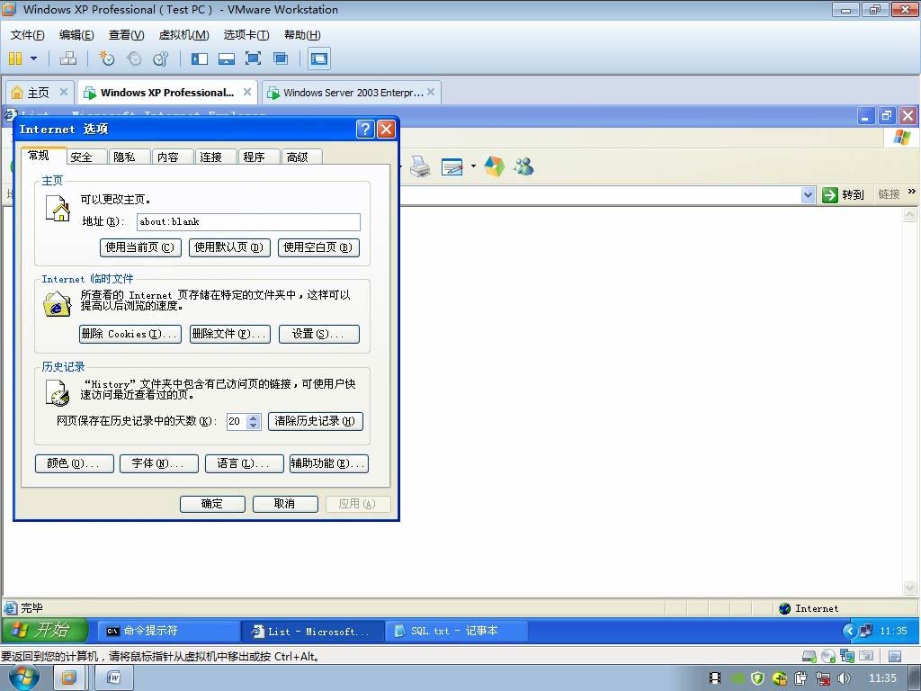Click the 使用空白页(B) button
Image resolution: width=921 pixels, height=691 pixels.
(318, 247)
